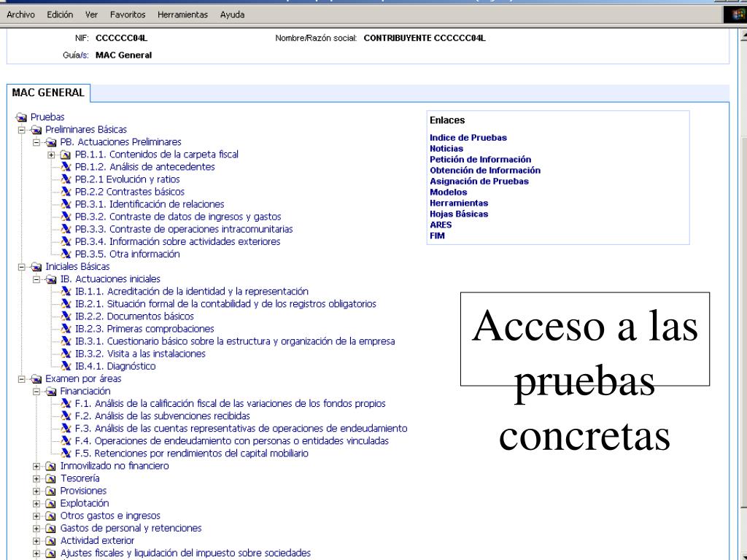Open the Hojas Básicas link

click(x=459, y=214)
